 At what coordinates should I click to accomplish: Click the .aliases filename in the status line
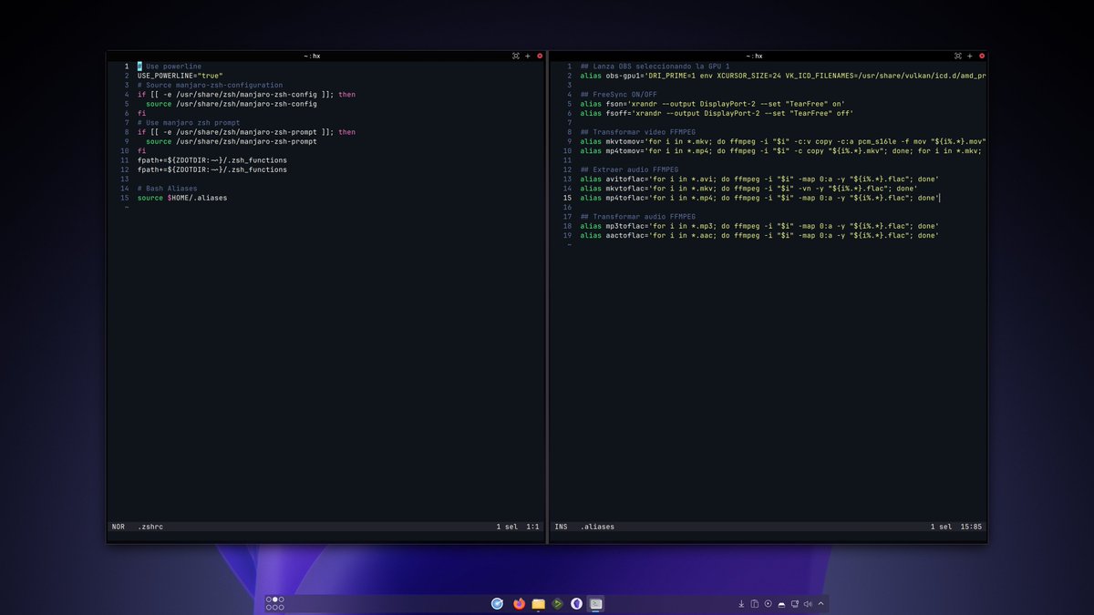click(x=597, y=527)
